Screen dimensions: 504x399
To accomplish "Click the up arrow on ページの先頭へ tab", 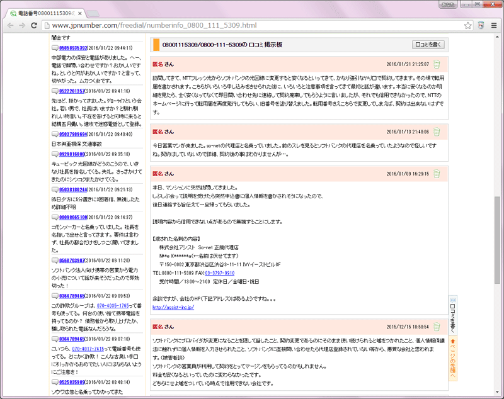I will (452, 342).
